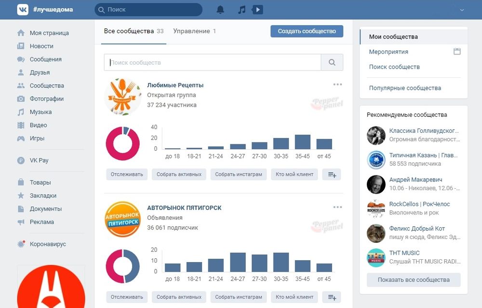
Task: Open Мероприятия in right menu
Action: pyautogui.click(x=388, y=52)
